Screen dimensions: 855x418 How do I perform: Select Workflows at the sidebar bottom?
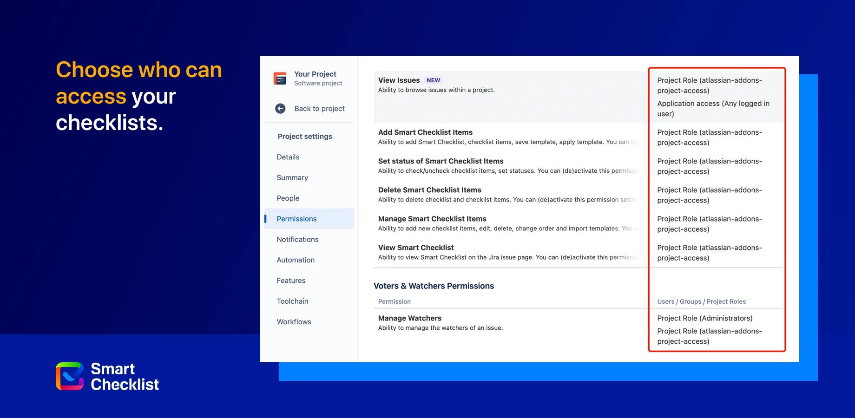294,321
